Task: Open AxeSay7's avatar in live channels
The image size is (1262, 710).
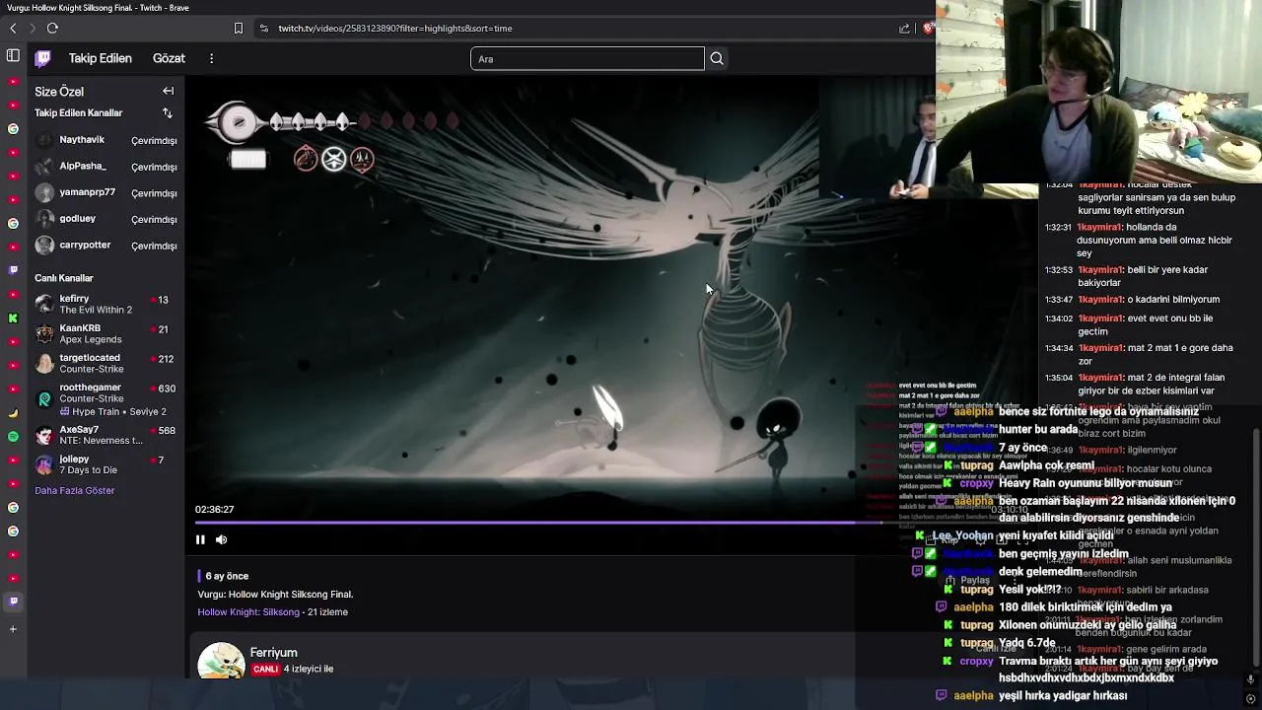Action: coord(44,435)
